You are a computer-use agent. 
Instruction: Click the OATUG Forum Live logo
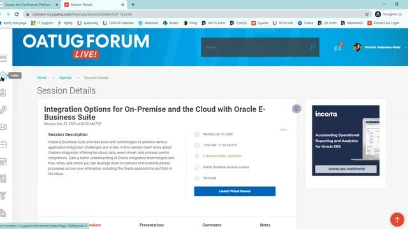[x=86, y=46]
